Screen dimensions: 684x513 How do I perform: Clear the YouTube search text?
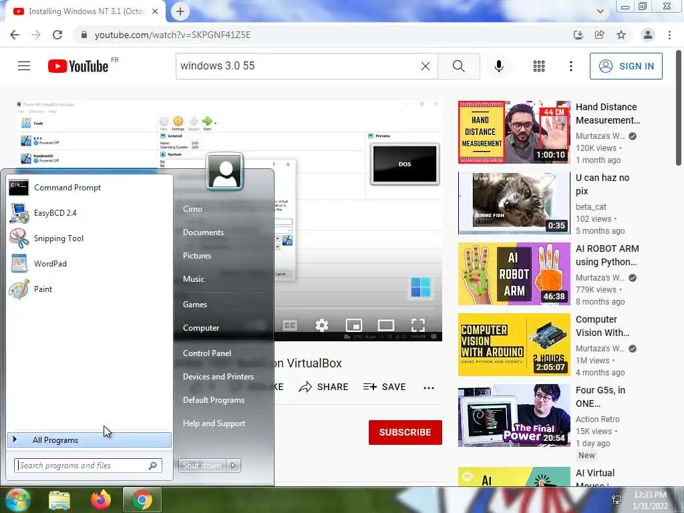point(425,66)
